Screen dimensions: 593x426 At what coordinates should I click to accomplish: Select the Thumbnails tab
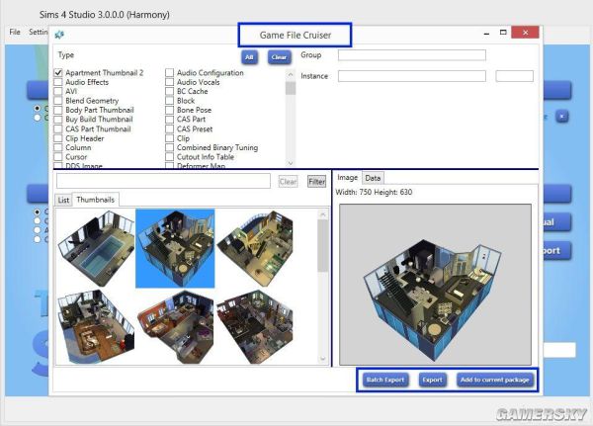(95, 200)
